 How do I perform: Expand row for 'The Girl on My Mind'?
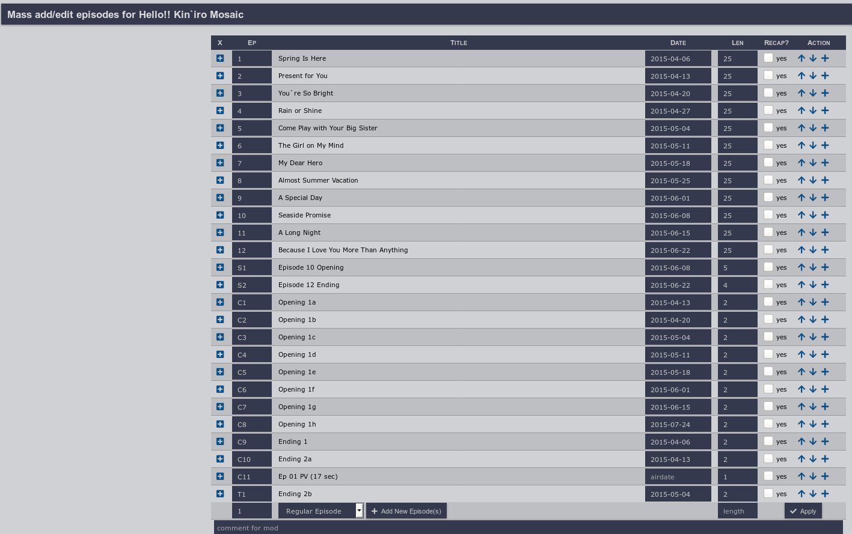[x=220, y=145]
